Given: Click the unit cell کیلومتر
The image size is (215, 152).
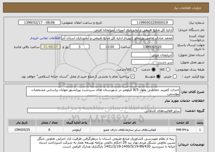Looking at the screenshot, I should click(77, 130).
